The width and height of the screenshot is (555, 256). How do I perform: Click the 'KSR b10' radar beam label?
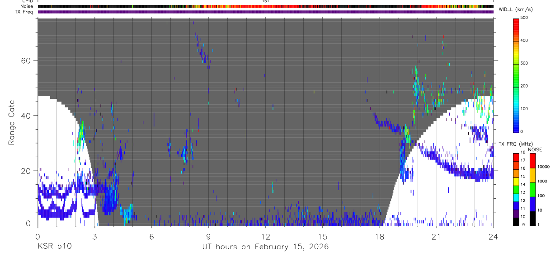pyautogui.click(x=54, y=247)
